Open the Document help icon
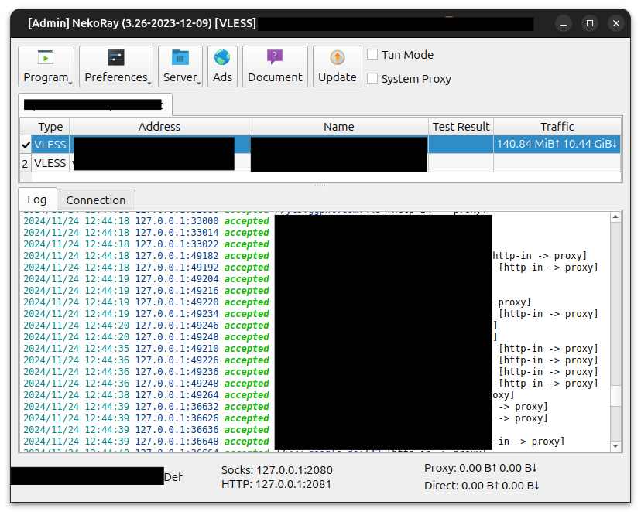This screenshot has width=641, height=515. point(275,58)
